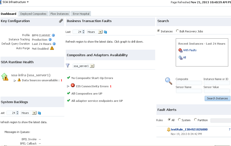This screenshot has height=146, width=231.
Task: Click the Composite search input field
Action: point(189,83)
